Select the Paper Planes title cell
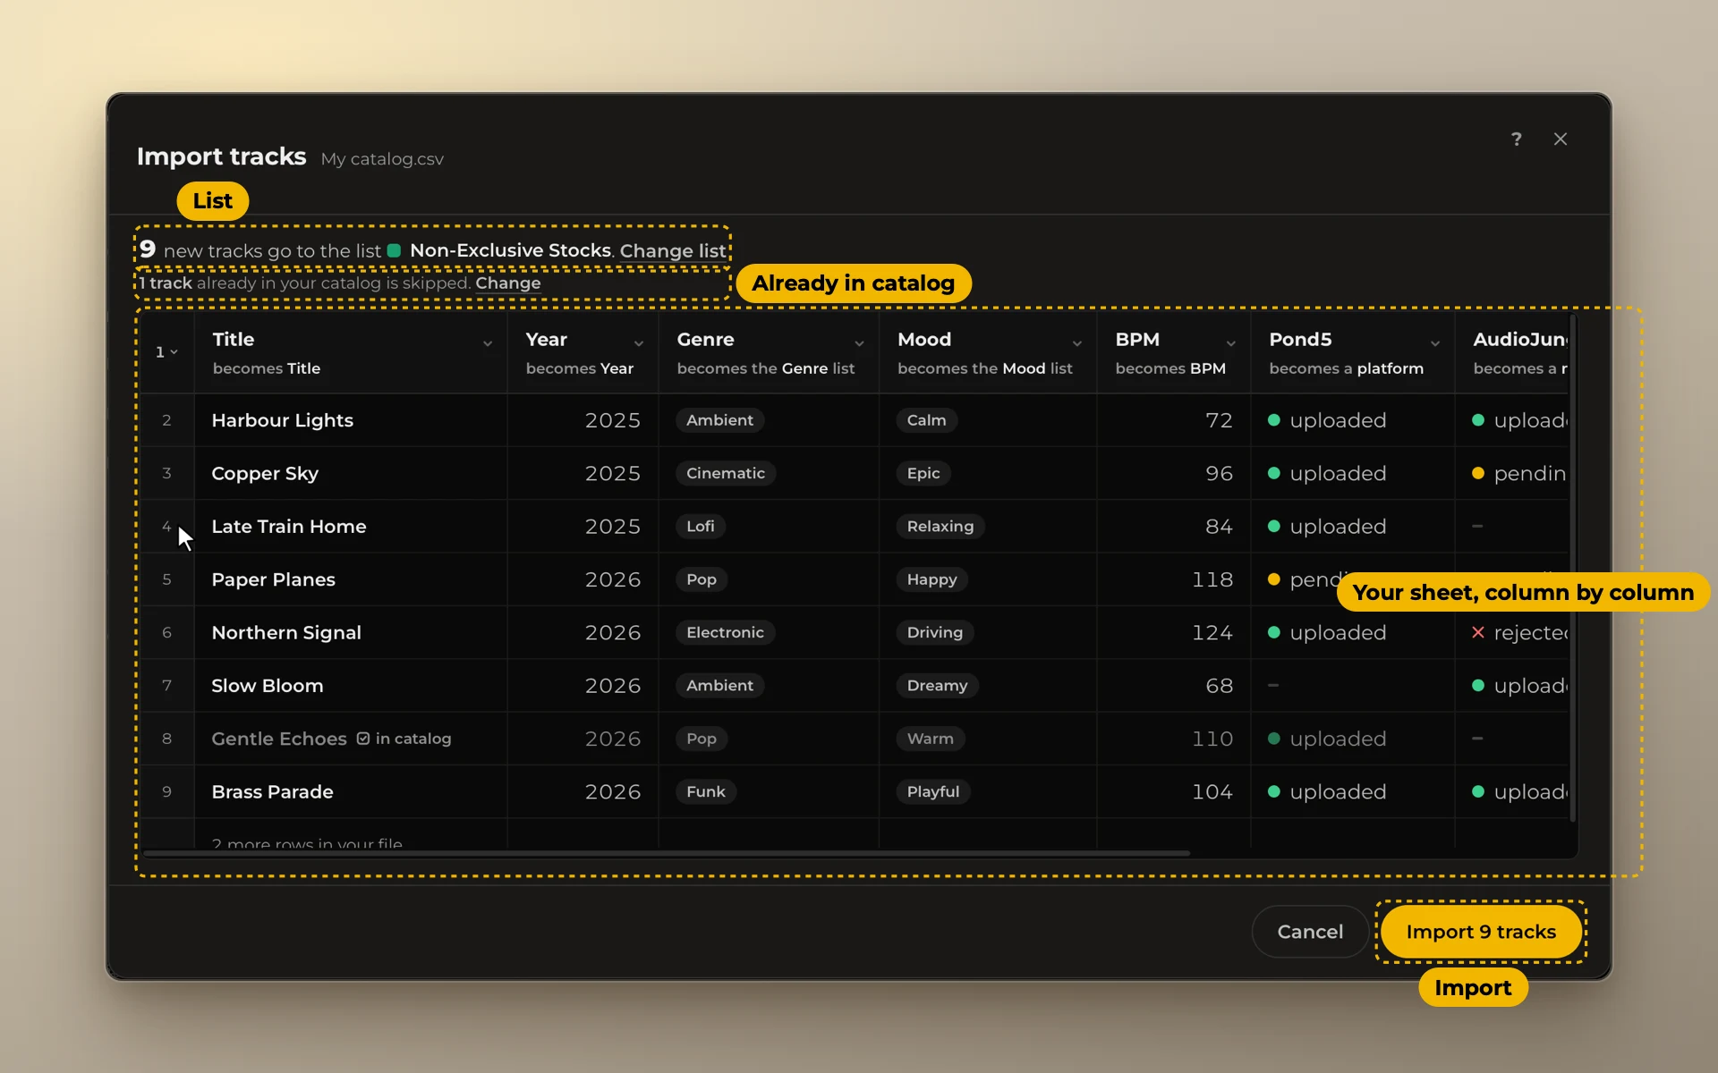 tap(351, 579)
